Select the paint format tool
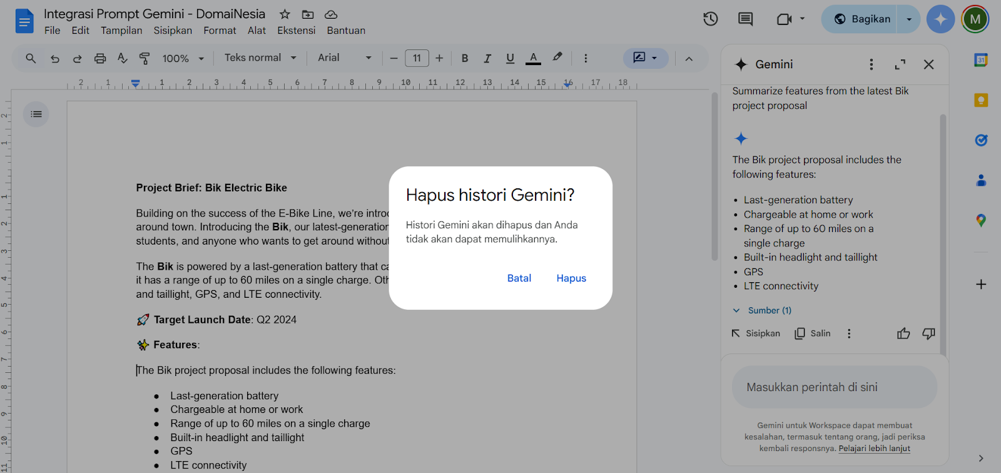This screenshot has width=1001, height=473. (x=145, y=58)
